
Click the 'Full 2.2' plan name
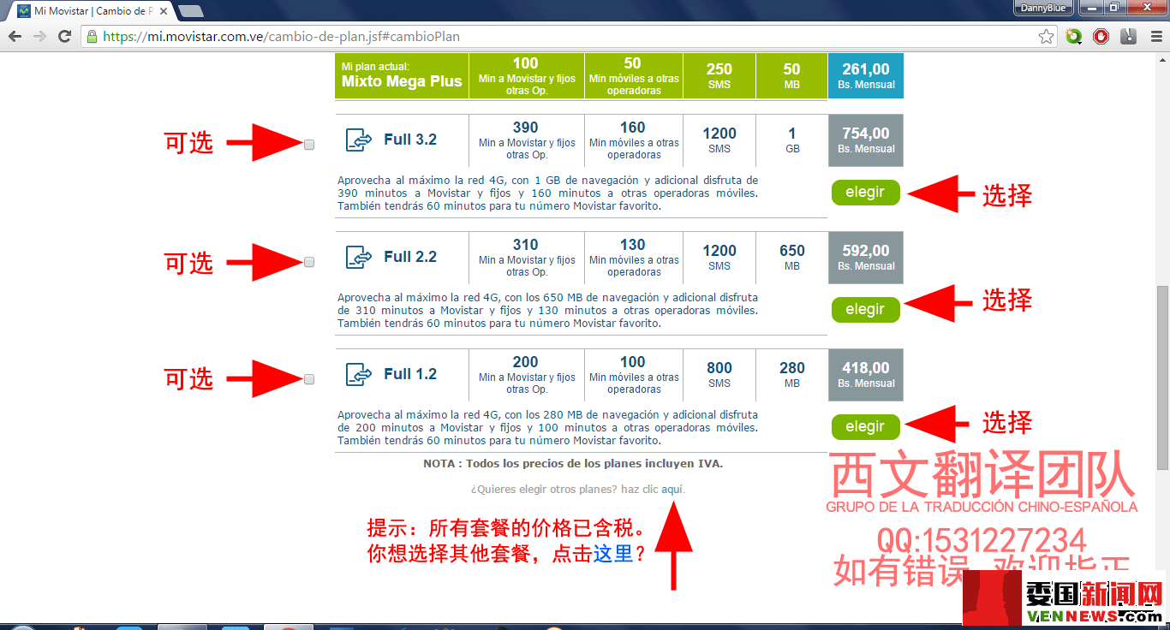click(410, 257)
